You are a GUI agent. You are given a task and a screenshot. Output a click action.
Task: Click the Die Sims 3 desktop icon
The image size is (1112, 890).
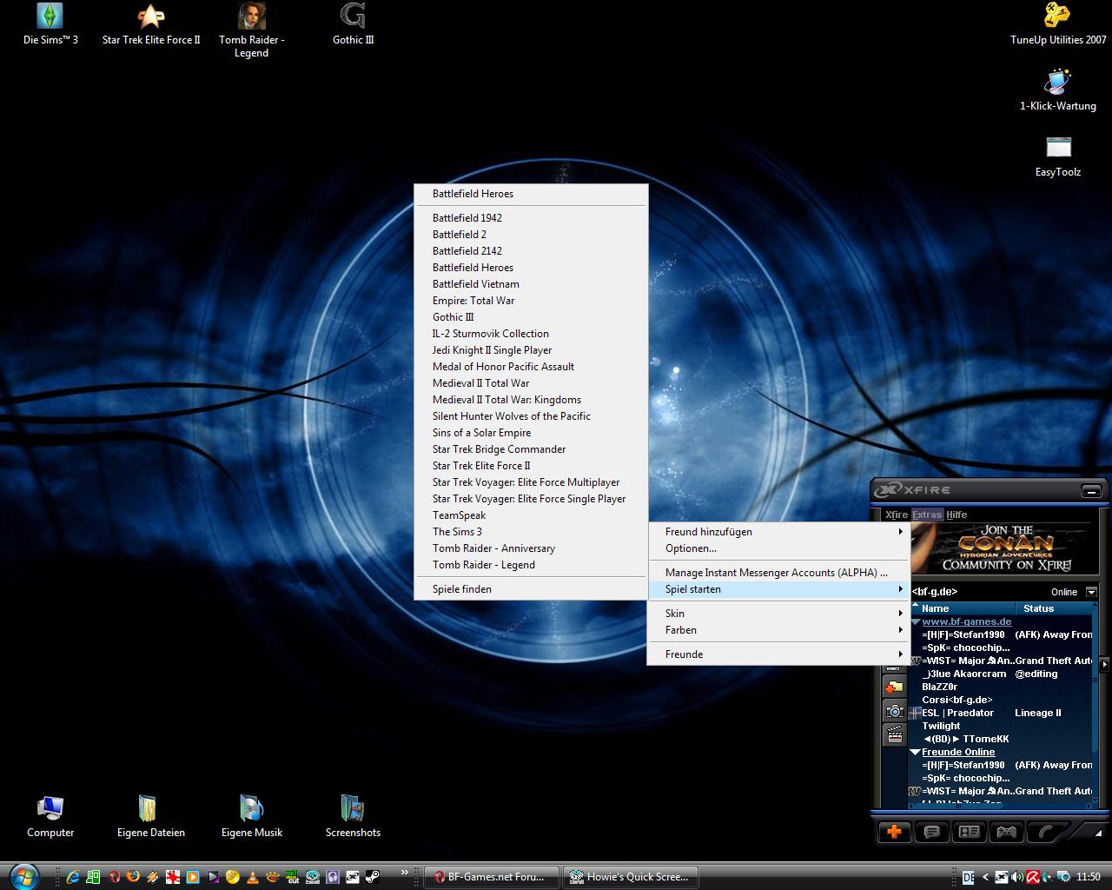coord(50,24)
